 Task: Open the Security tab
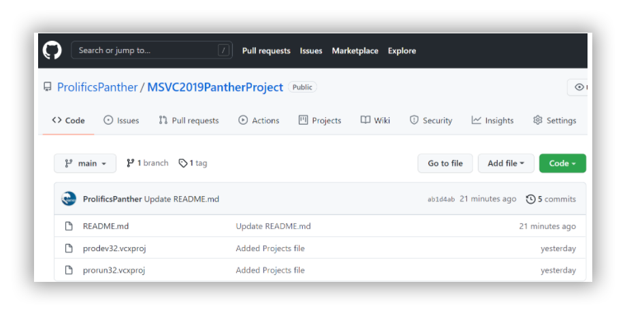click(431, 121)
